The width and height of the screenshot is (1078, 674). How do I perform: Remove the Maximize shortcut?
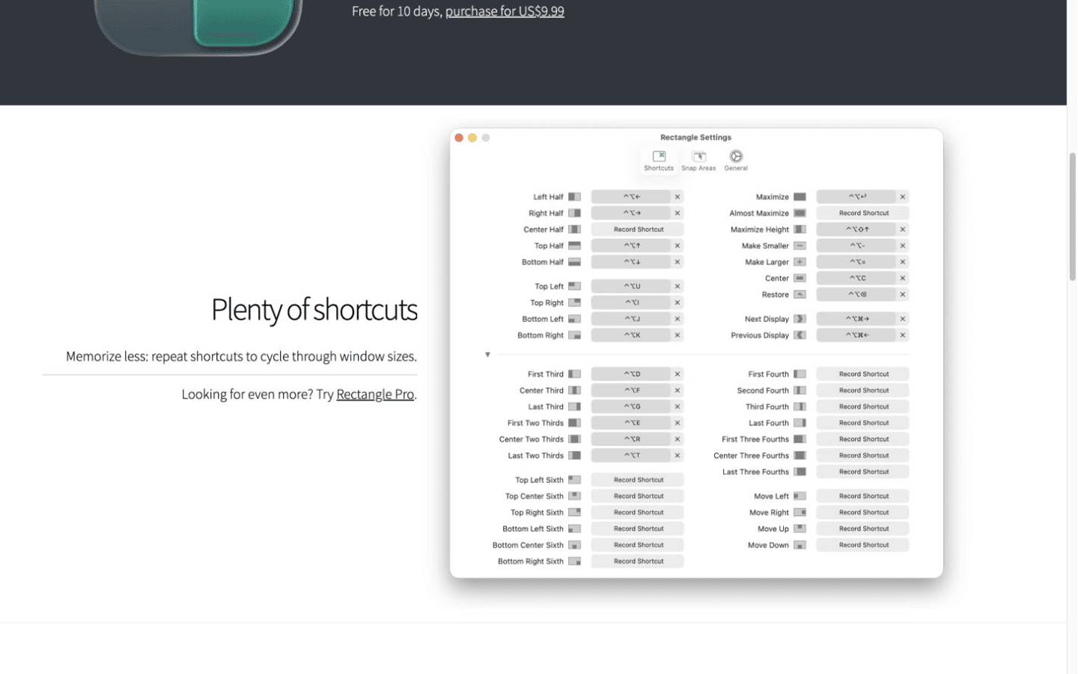click(903, 197)
